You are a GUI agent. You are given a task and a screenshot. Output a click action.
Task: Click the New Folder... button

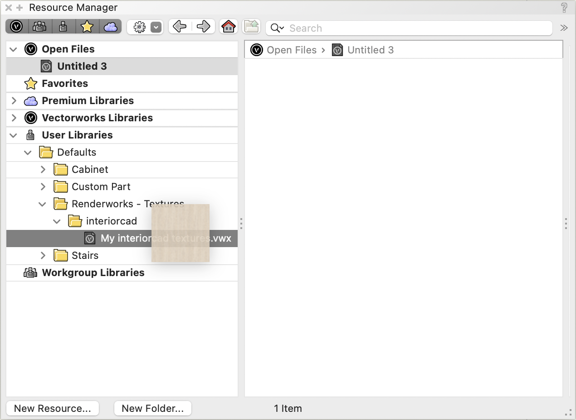(x=153, y=408)
